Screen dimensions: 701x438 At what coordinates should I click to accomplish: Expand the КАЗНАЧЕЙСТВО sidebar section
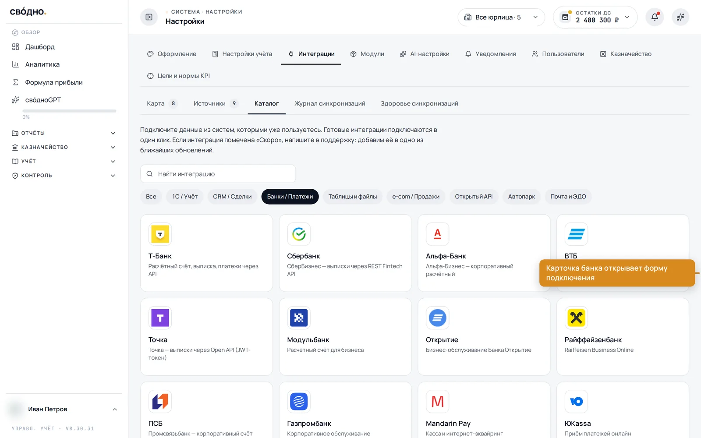coord(64,147)
